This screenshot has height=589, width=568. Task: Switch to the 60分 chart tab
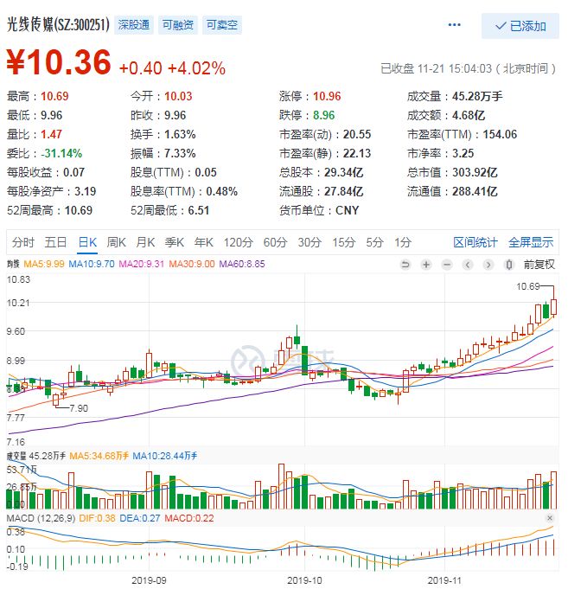(275, 242)
